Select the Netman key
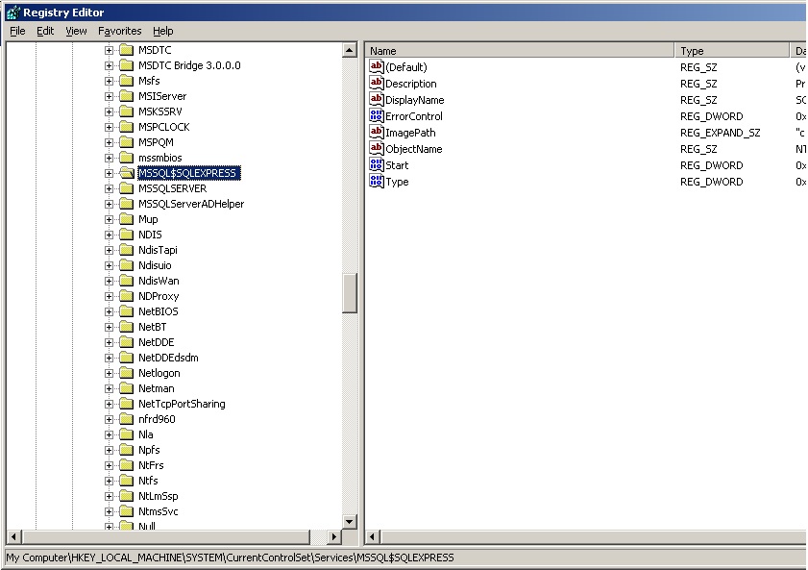 [x=157, y=388]
